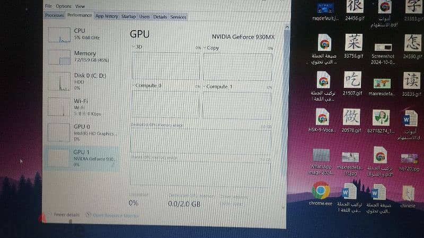Select CPU in the performance sidebar
Image resolution: width=424 pixels, height=238 pixels.
coord(83,34)
